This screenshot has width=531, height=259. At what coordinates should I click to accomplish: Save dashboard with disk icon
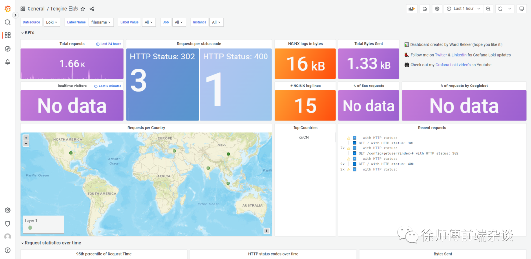click(x=425, y=9)
